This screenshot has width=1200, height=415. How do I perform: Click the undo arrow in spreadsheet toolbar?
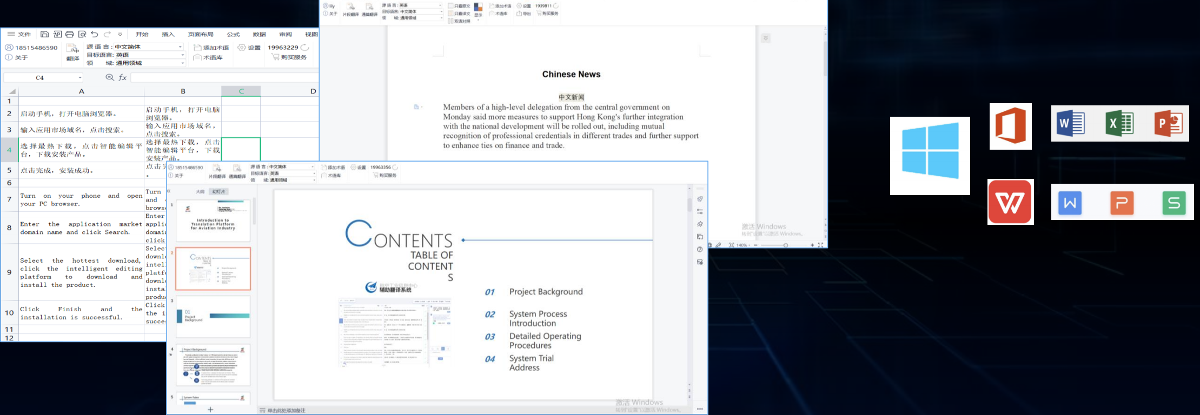coord(95,34)
